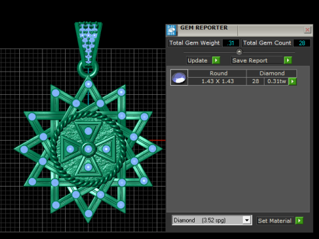The width and height of the screenshot is (319, 239).
Task: Select the round gem thumbnail
Action: [179, 77]
